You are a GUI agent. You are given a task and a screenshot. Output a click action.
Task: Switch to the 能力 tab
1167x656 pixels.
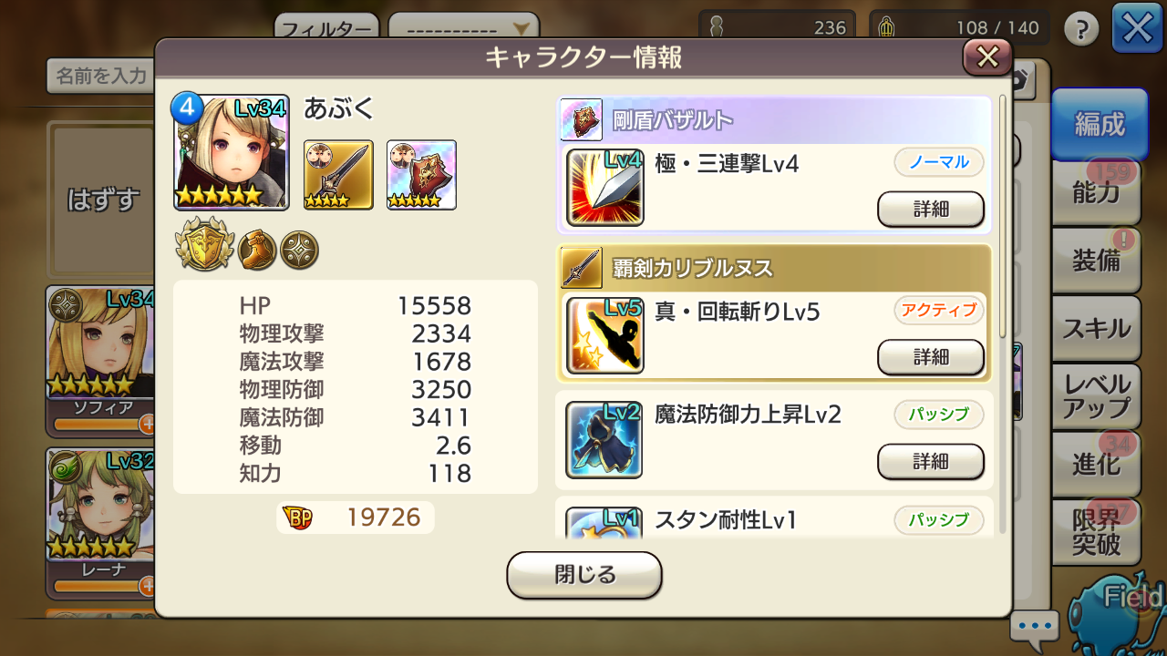[x=1097, y=192]
